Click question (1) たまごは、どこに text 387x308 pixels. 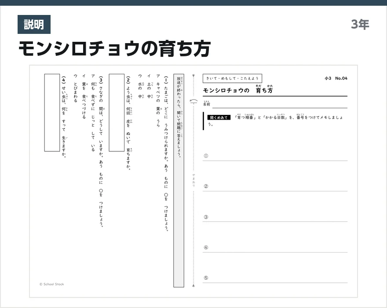click(166, 154)
